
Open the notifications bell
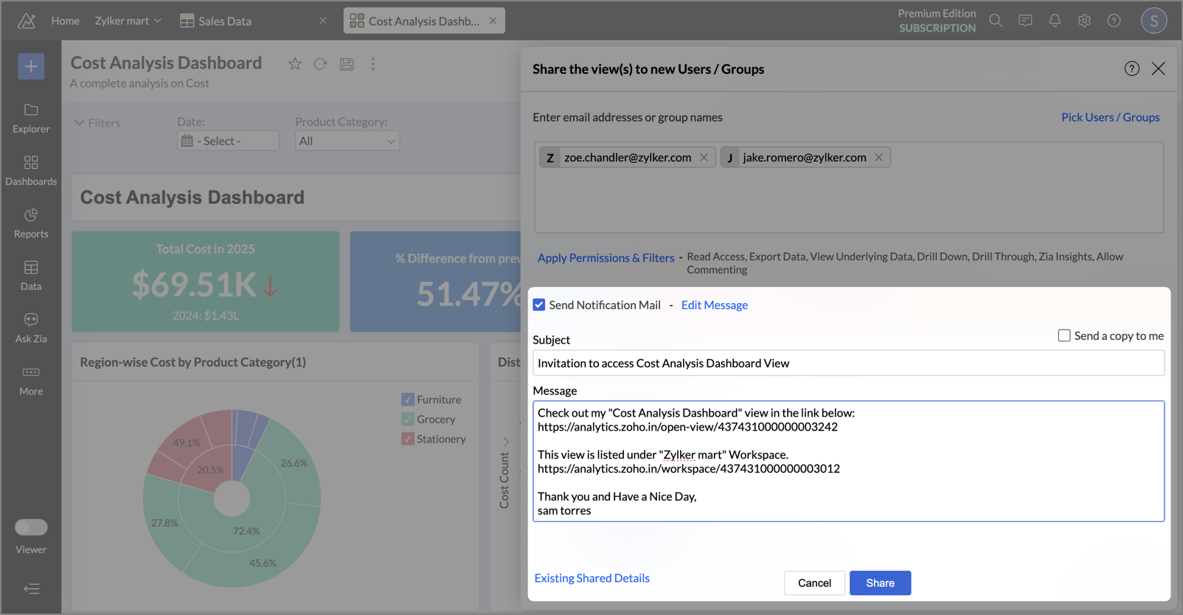pos(1055,21)
